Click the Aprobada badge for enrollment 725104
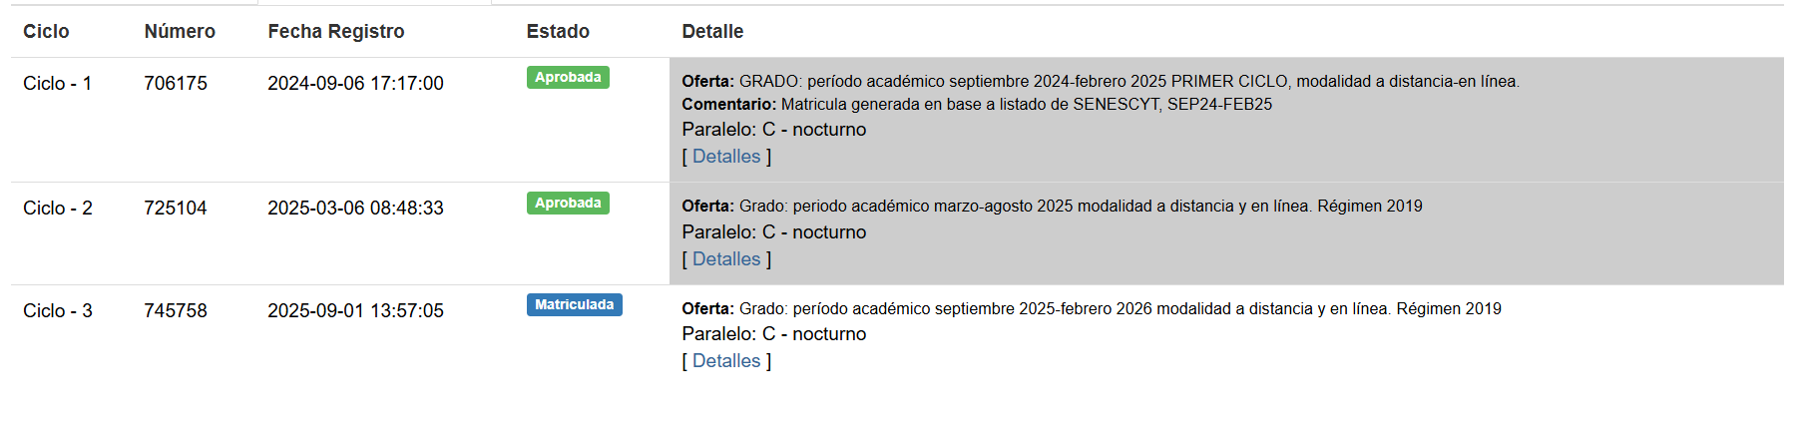This screenshot has height=435, width=1800. pos(568,204)
